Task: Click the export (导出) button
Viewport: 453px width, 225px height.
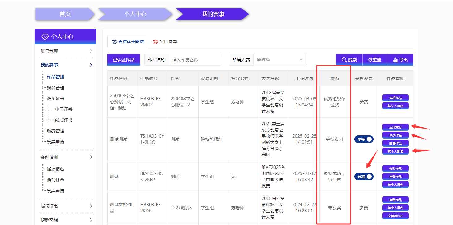Action: pyautogui.click(x=400, y=60)
